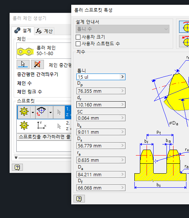
Task: Click the Ds field 56.779 mm
Action: coord(101,146)
